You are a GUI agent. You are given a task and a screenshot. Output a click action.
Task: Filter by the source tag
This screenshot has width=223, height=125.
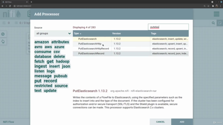coord(61,86)
